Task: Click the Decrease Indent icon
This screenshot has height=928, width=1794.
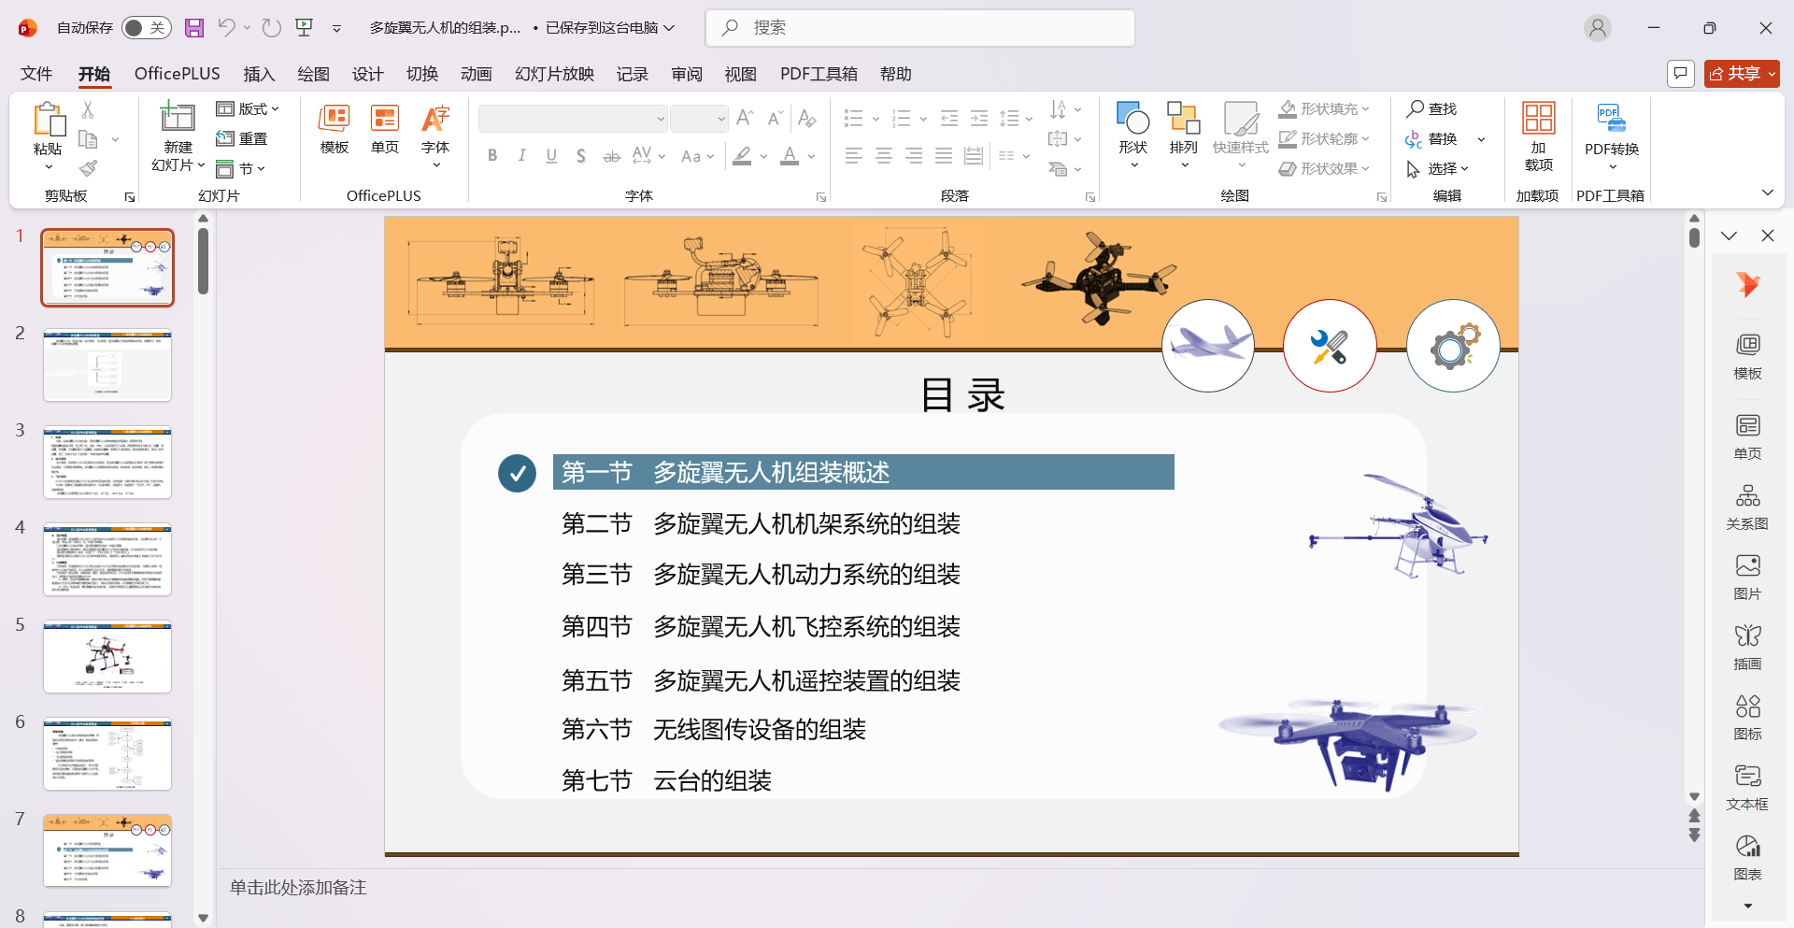Action: click(949, 118)
